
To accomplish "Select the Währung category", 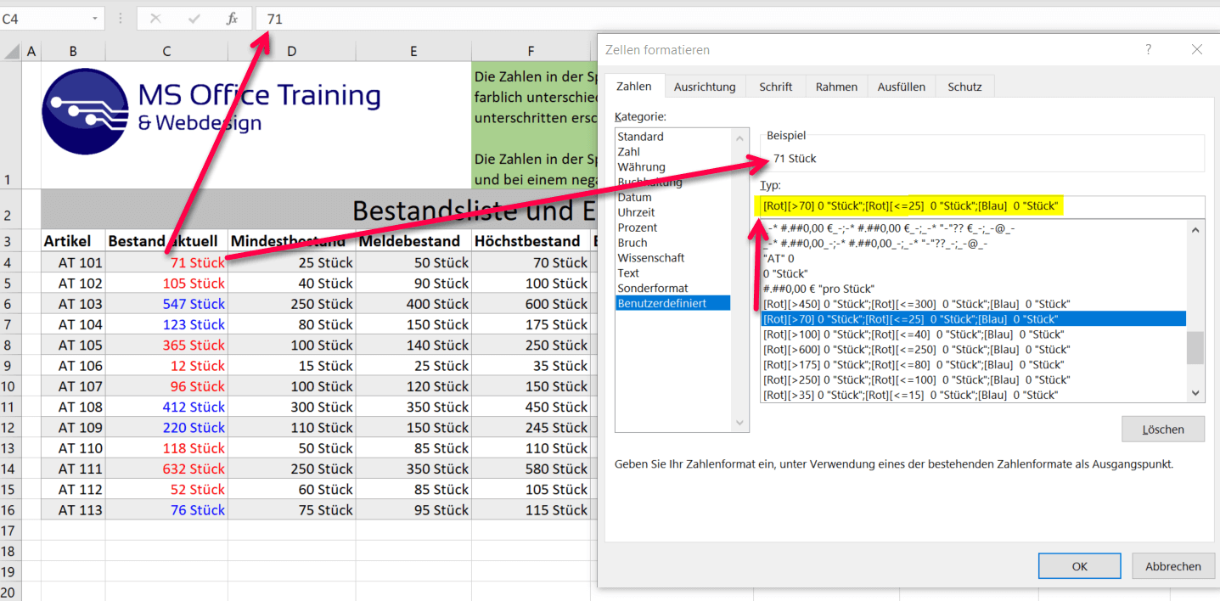I will 673,167.
